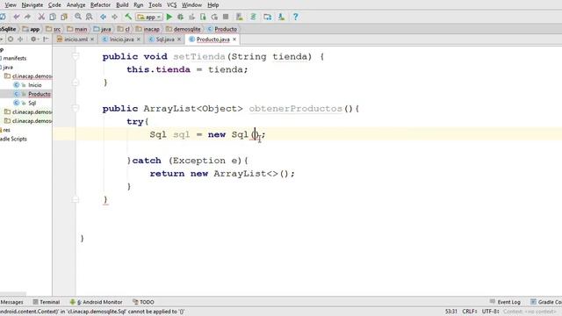This screenshot has height=316, width=562.
Task: Click app breadcrumb in navigation bar
Action: [32, 29]
